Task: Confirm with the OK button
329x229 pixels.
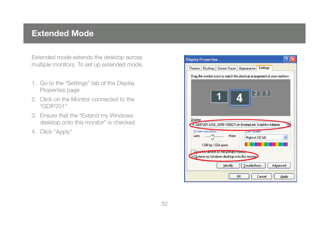Action: coord(239,176)
